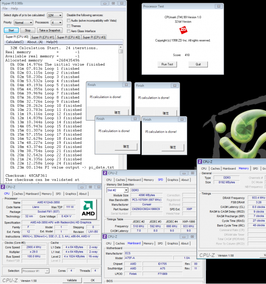Viewport: 266px width, 284px height.
Task: Click the ZD logo in Processor Test
Action: pos(183,30)
